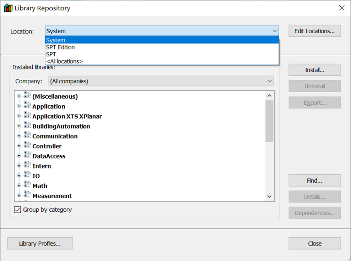The image size is (351, 261).
Task: Expand the Application XTS XPlanar node
Action: pos(19,116)
